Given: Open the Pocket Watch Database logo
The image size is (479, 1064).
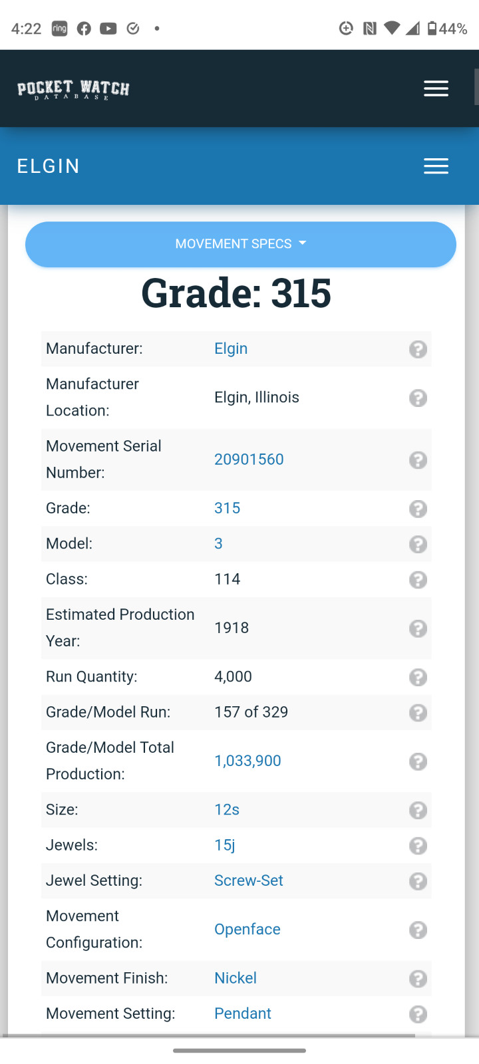Looking at the screenshot, I should 73,89.
